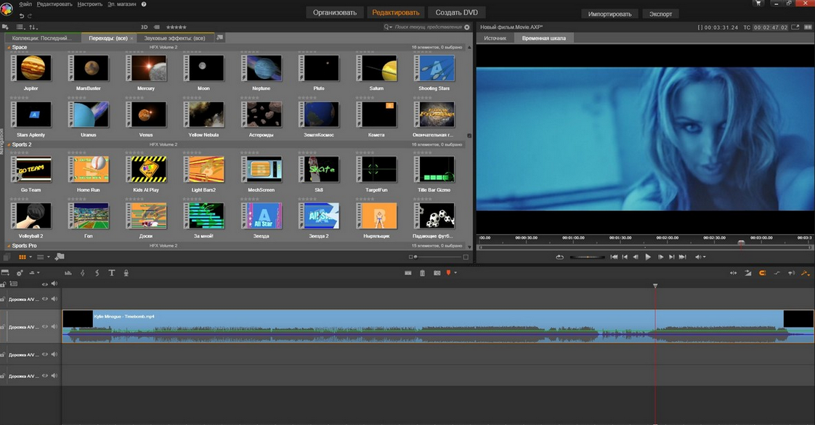Click the voice-over microphone tool
This screenshot has width=815, height=425.
[x=126, y=273]
